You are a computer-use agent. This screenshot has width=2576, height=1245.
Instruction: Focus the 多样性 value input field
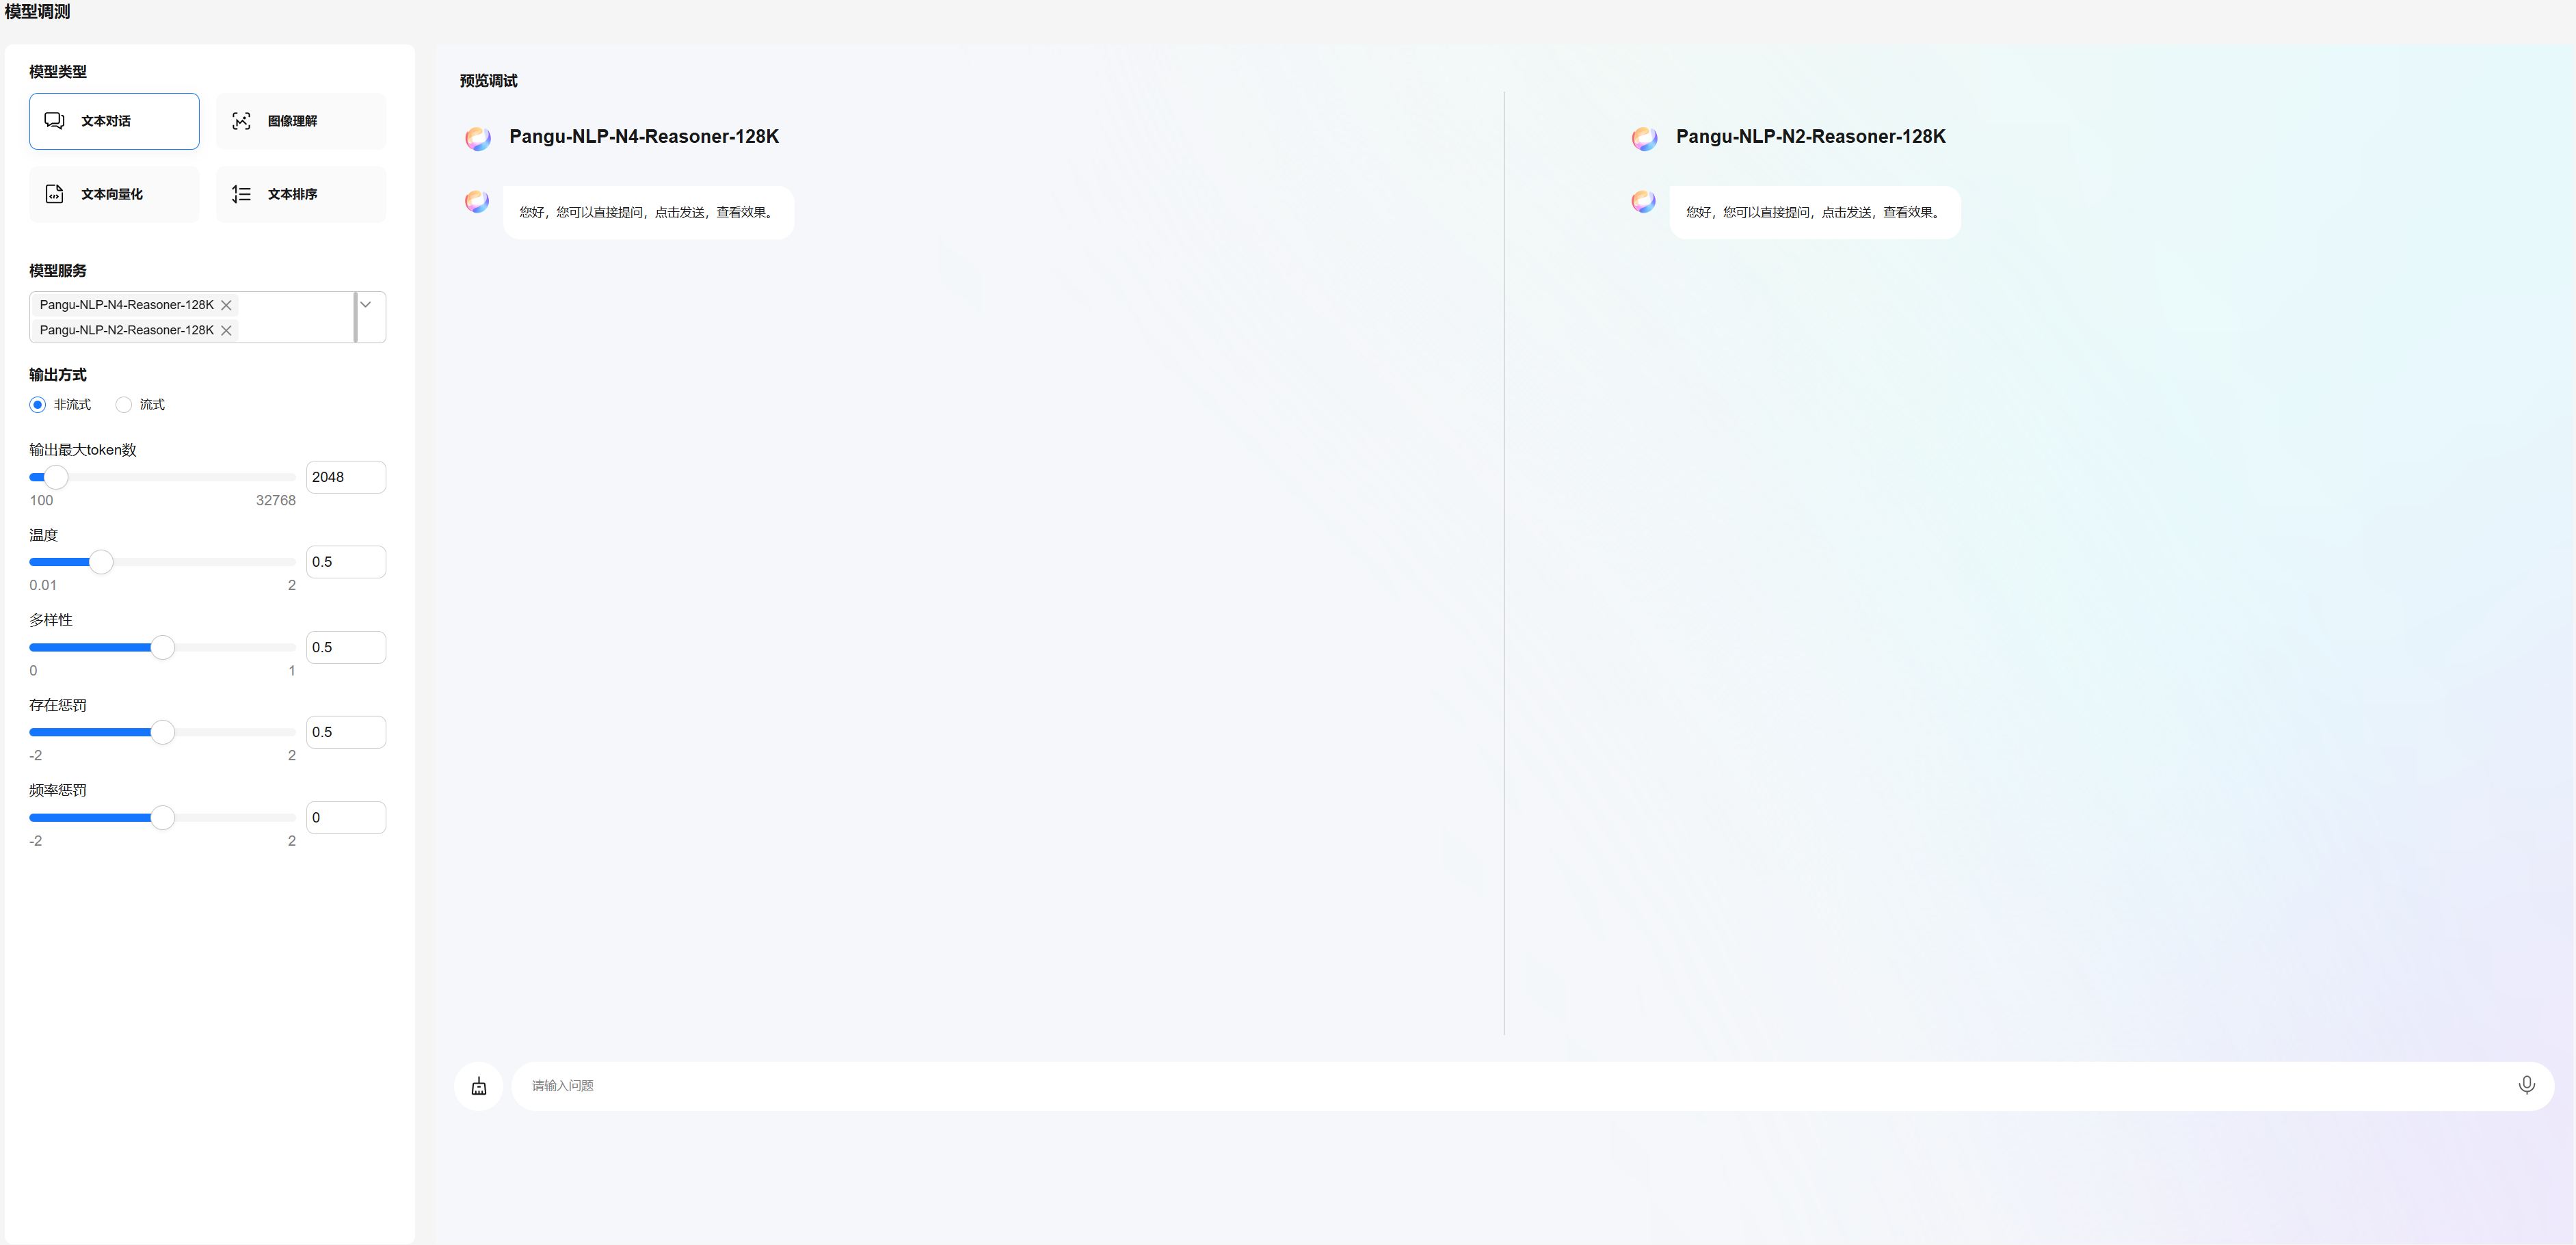point(346,647)
